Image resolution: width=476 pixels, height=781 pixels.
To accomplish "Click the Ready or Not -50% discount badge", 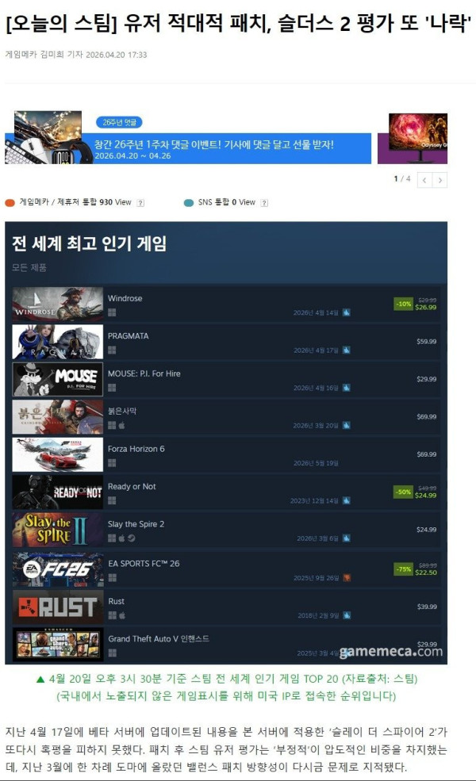I will (x=403, y=492).
